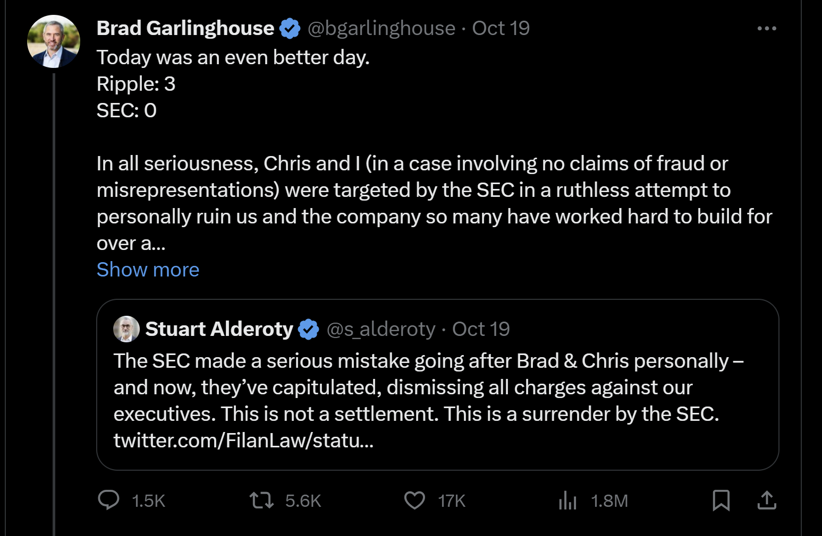This screenshot has width=822, height=536.
Task: Follow the twitter.com/FilanLaw link
Action: (x=243, y=440)
